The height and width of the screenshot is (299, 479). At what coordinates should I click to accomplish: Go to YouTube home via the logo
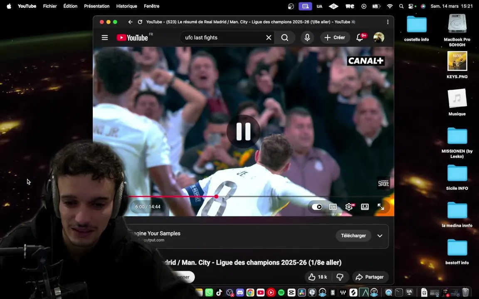[x=132, y=37]
